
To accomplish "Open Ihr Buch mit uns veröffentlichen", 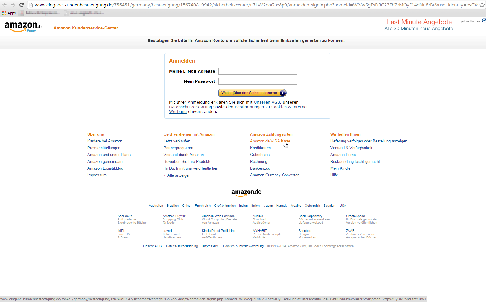I will click(191, 168).
